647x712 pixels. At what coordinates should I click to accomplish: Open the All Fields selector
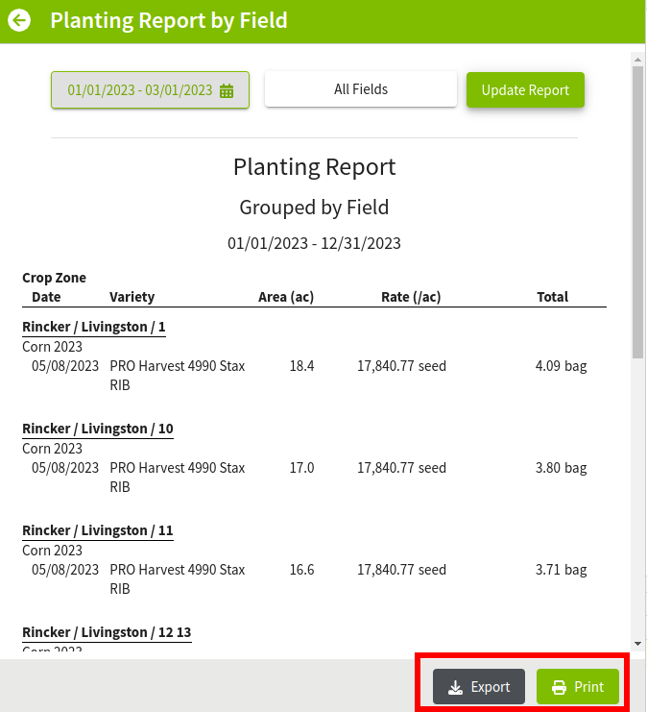[x=361, y=89]
